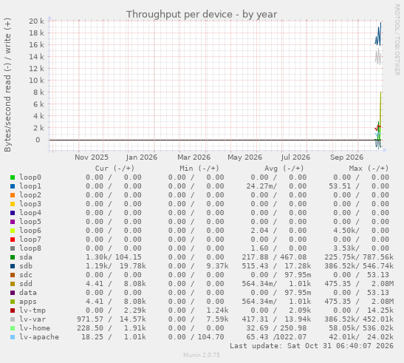Click the data purple color swatch
This screenshot has width=404, height=363.
[x=13, y=293]
